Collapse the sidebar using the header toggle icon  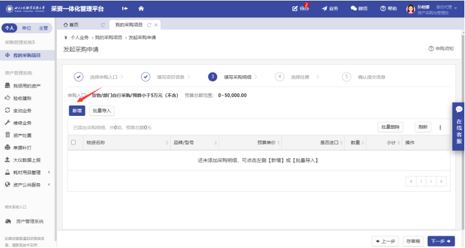pos(125,8)
